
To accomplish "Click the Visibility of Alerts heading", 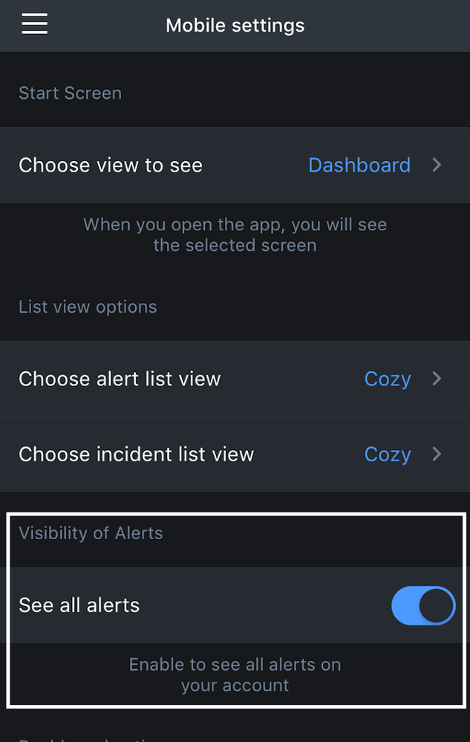I will point(91,533).
